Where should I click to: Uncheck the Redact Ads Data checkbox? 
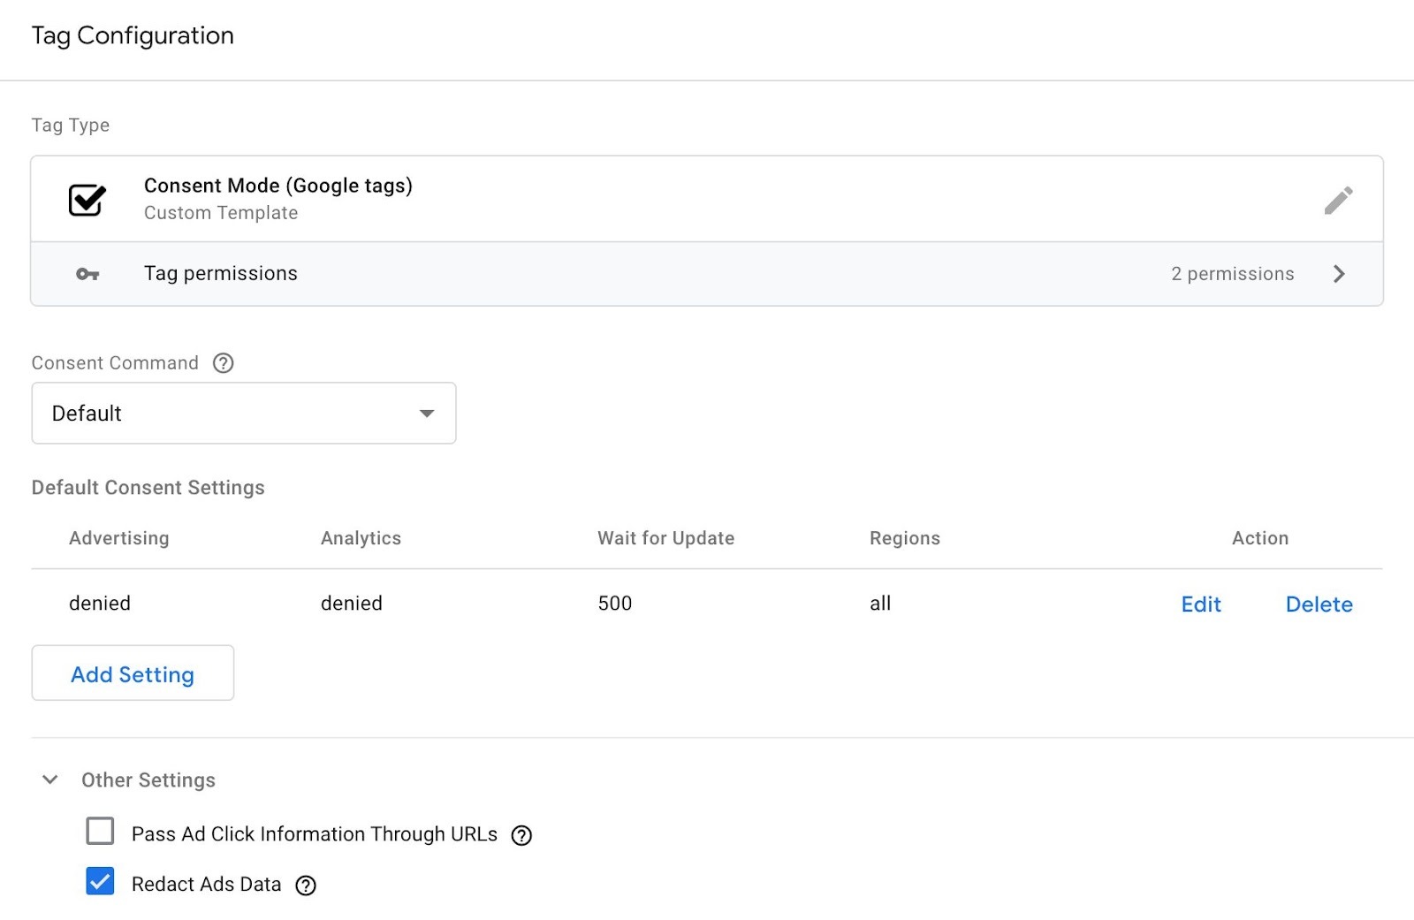(x=100, y=881)
